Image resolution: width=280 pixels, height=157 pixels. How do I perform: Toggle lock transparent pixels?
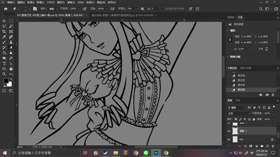(236, 119)
